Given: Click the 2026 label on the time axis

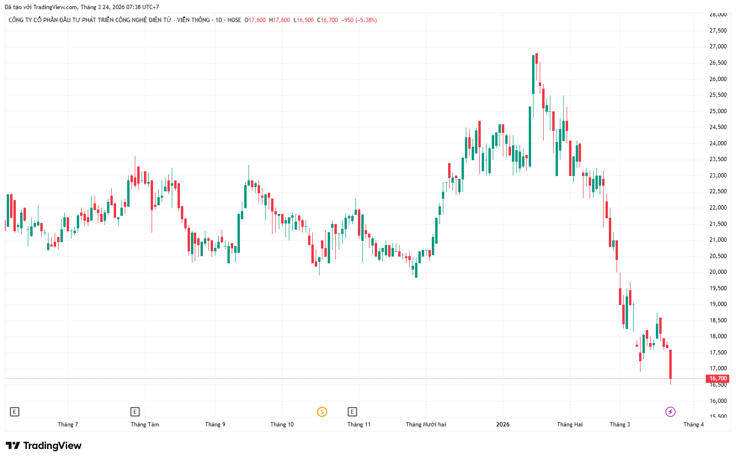Looking at the screenshot, I should [503, 425].
